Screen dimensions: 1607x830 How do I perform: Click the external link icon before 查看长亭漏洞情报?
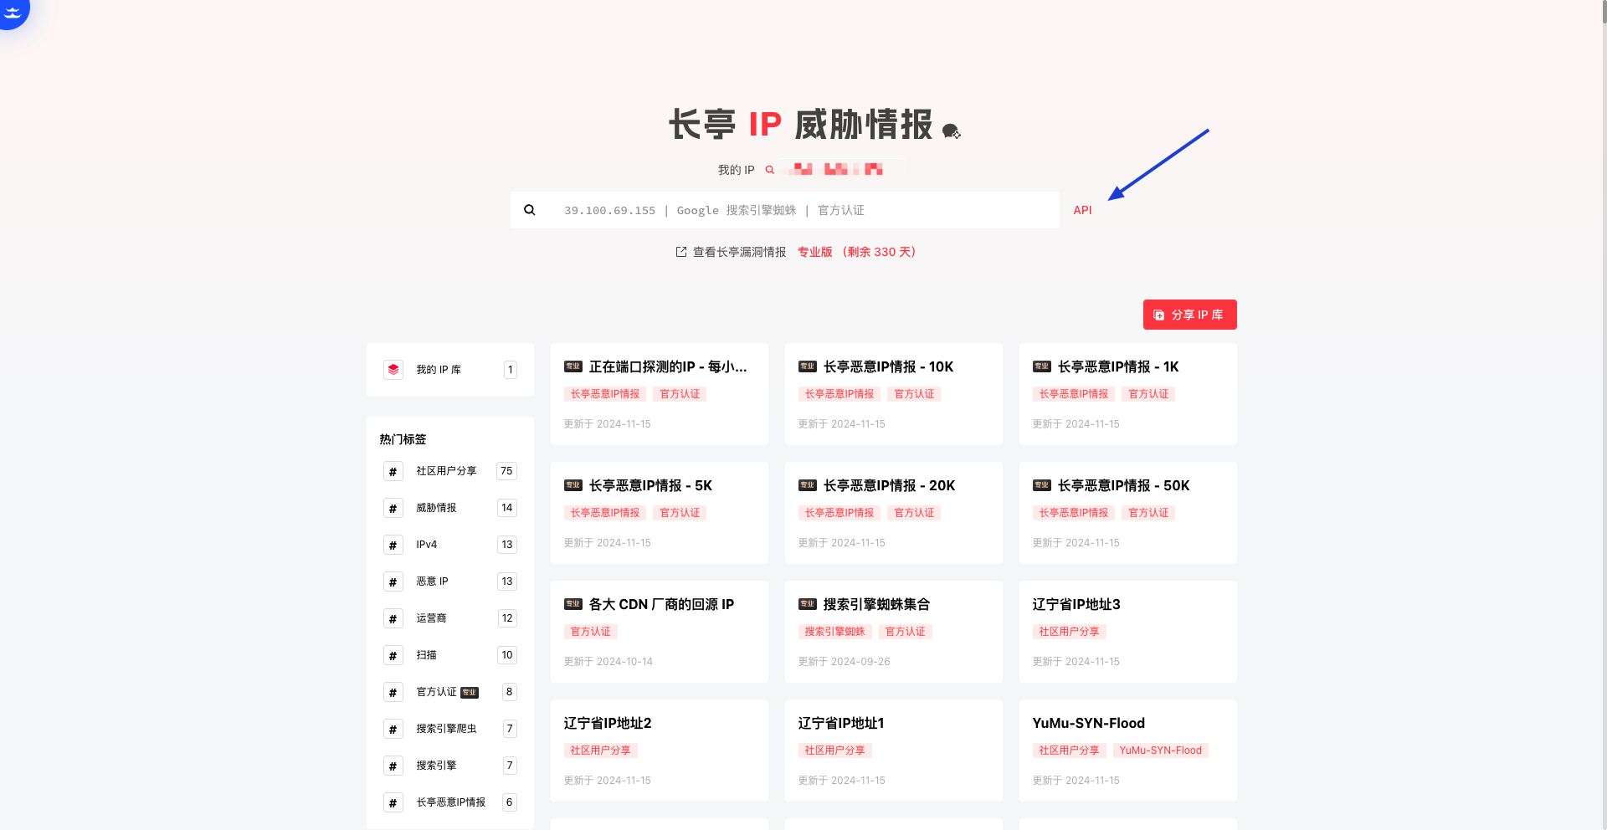[x=681, y=252]
